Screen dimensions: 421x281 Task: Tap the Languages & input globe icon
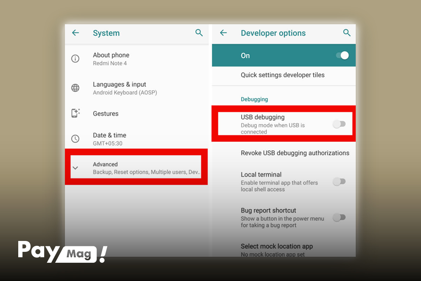tap(75, 88)
